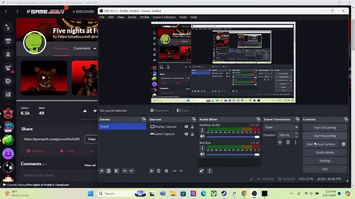The width and height of the screenshot is (355, 199).
Task: Show hidden system tray icons chevron
Action: (x=291, y=193)
